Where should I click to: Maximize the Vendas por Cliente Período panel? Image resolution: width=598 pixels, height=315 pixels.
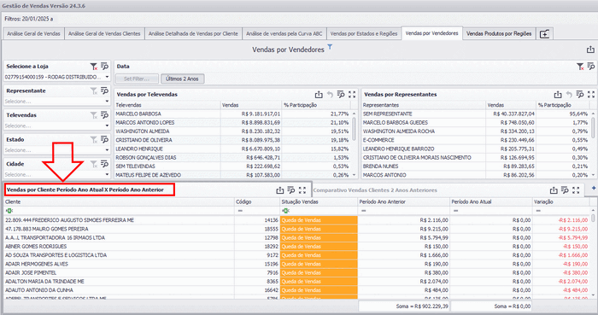[302, 190]
